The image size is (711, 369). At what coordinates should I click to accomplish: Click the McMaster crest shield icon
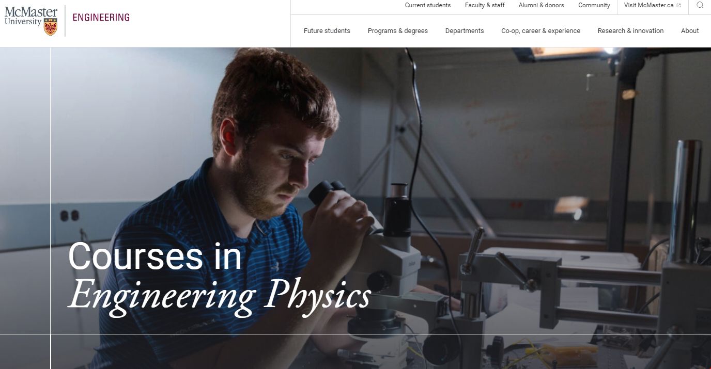[51, 26]
